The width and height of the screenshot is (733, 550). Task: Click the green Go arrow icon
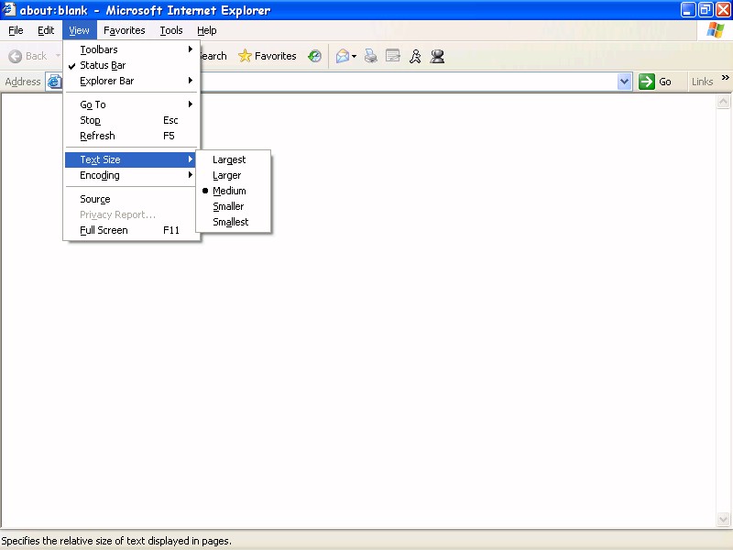click(x=647, y=82)
